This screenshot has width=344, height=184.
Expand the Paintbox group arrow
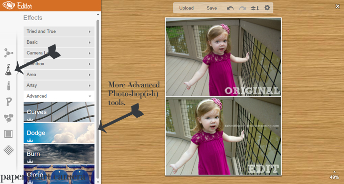pos(90,64)
